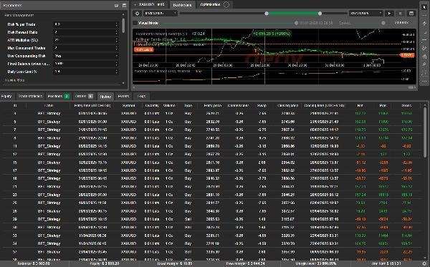This screenshot has width=430, height=267.
Task: Click the history table vertical scrollbar
Action: [x=425, y=132]
